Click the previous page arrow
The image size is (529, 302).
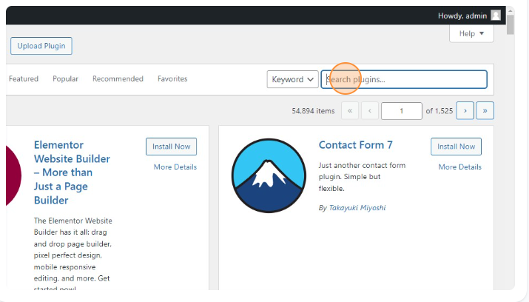370,110
